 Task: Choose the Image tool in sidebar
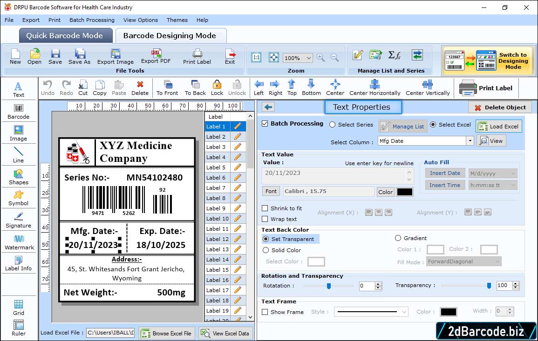pyautogui.click(x=19, y=134)
